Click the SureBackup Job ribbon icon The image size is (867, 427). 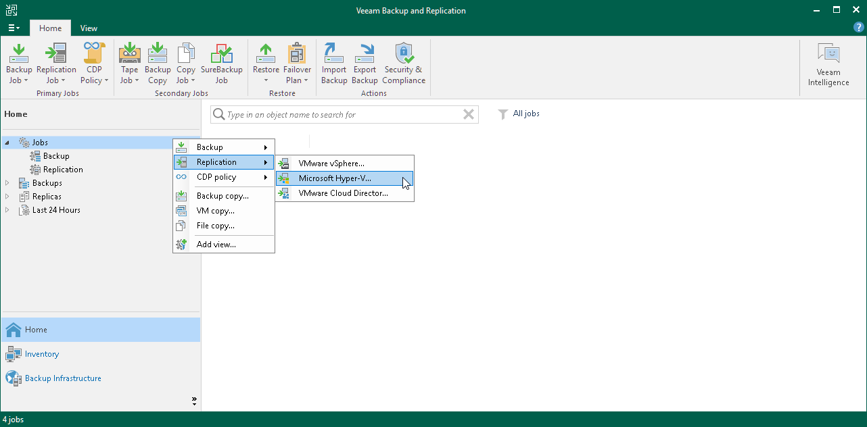[x=221, y=53]
